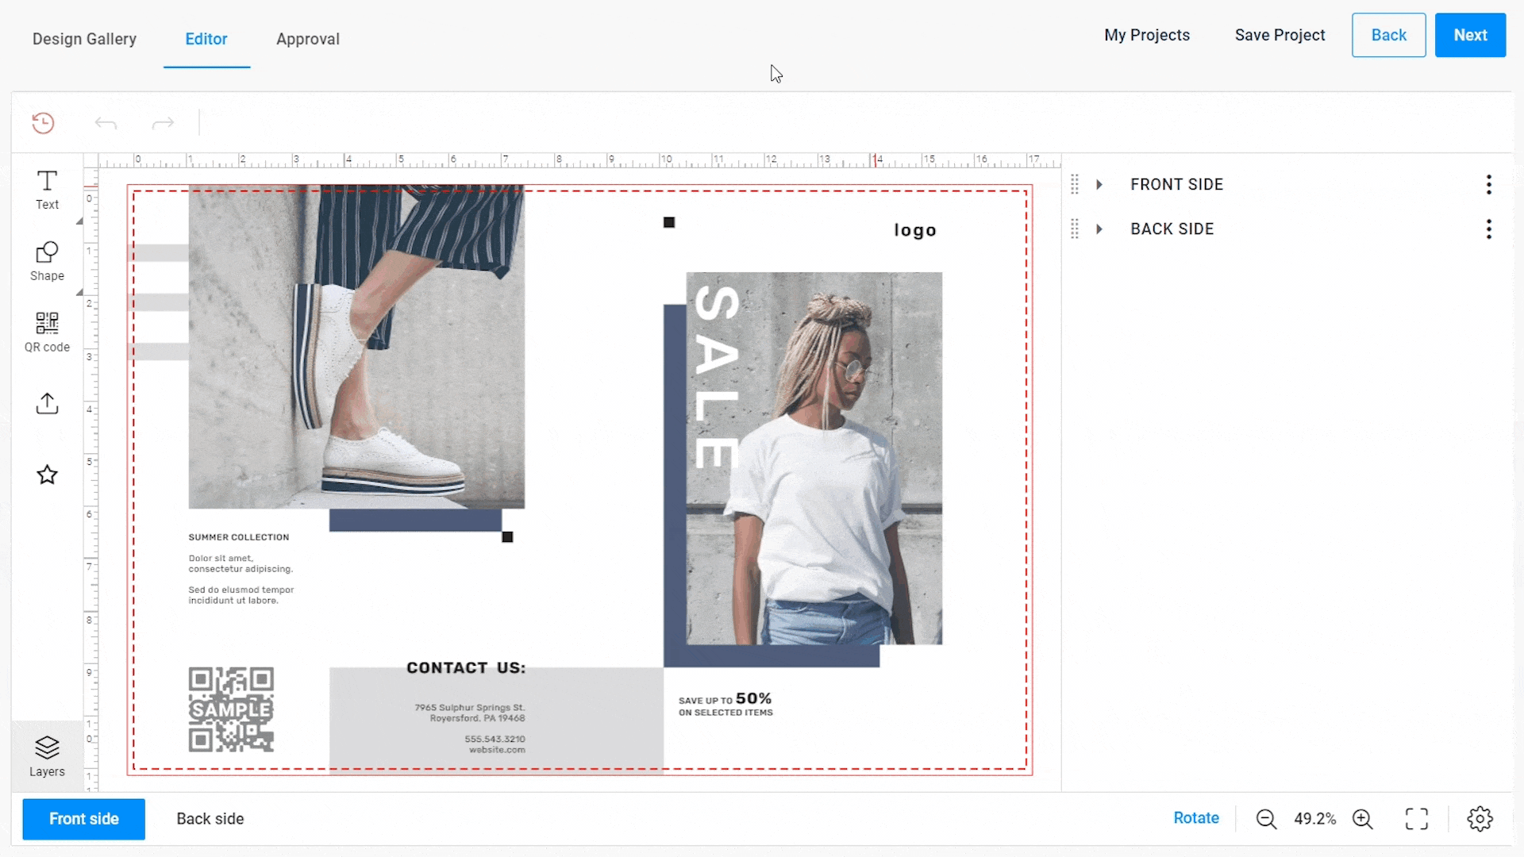1524x857 pixels.
Task: Click the Redo arrow icon
Action: point(164,124)
